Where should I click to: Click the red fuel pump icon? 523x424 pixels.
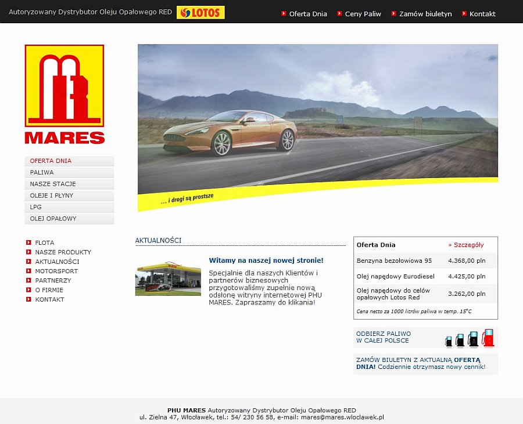point(488,338)
